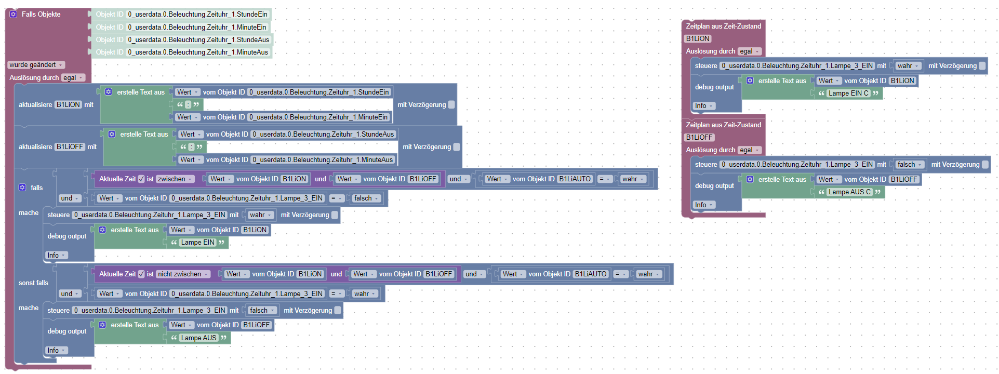The image size is (999, 374).
Task: Open 'wahr' dropdown in the 'zwischen' B1LiAUTO comparison
Action: pyautogui.click(x=633, y=179)
